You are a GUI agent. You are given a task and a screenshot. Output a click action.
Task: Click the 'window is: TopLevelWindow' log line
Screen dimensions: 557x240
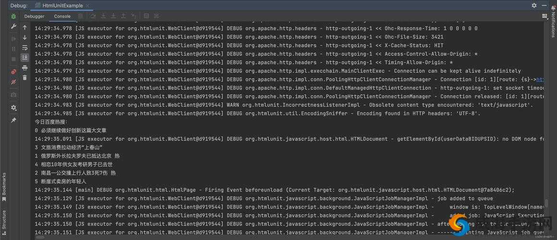(289, 207)
